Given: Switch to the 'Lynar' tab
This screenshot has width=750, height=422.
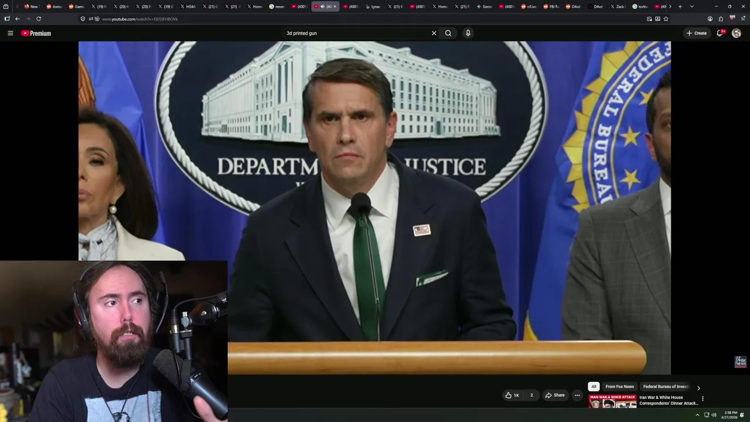Looking at the screenshot, I should point(373,6).
